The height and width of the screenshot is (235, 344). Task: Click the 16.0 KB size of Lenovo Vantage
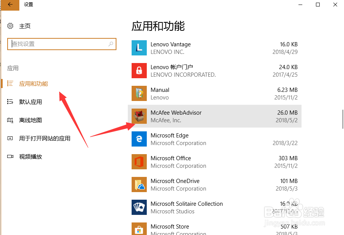pos(289,44)
